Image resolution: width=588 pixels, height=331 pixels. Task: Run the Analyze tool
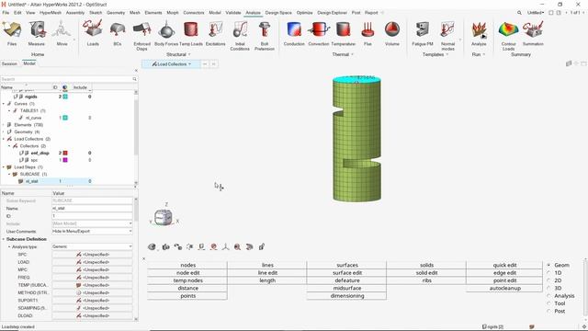(479, 33)
